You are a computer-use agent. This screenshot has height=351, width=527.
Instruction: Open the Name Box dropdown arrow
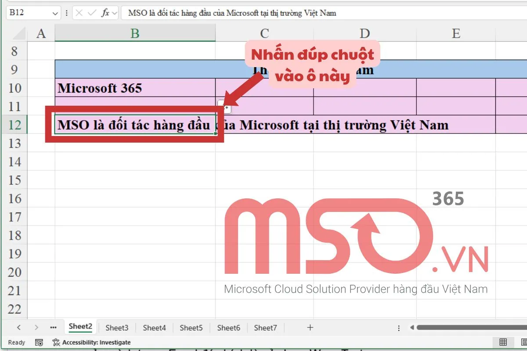(55, 13)
